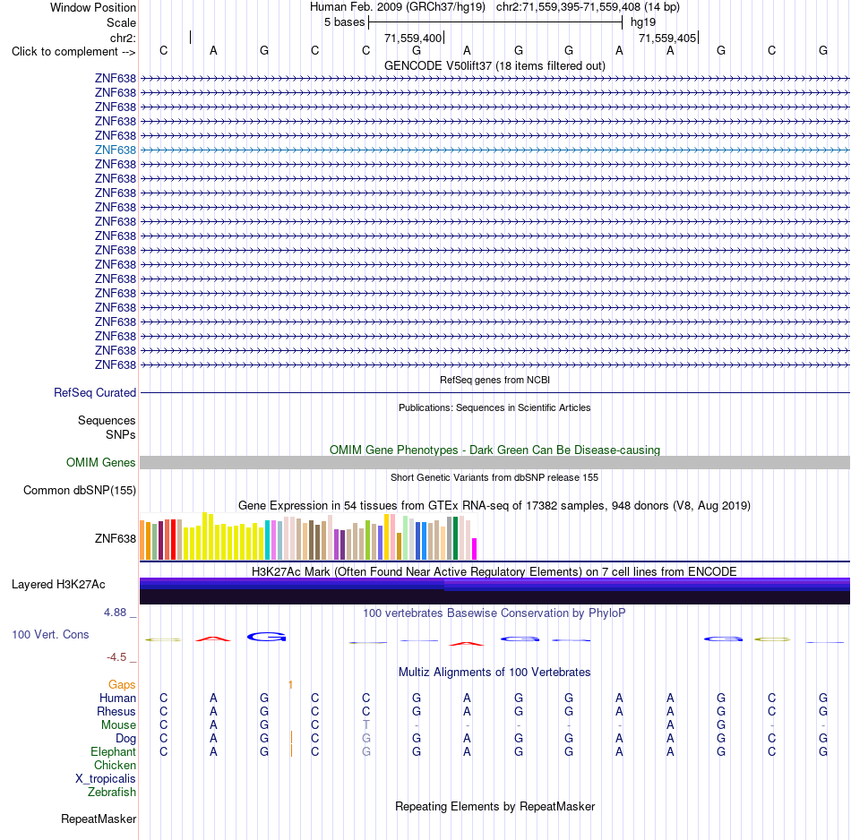This screenshot has height=840, width=851.
Task: Click the '100 Vert. Cons' track label
Action: pos(50,634)
